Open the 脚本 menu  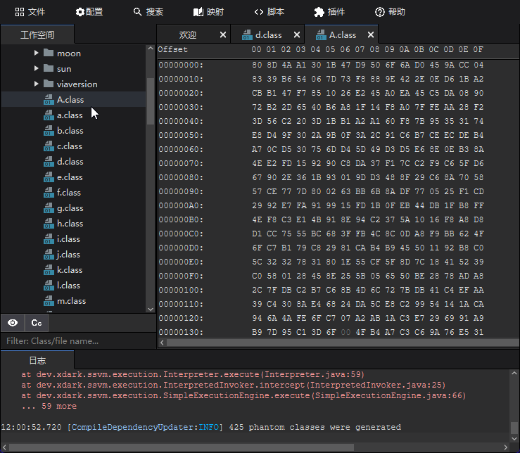click(269, 12)
